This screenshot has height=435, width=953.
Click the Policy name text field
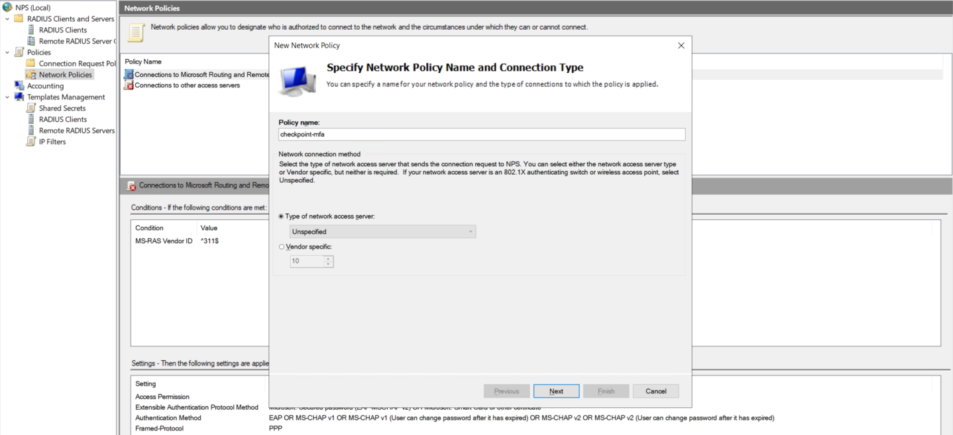click(482, 134)
